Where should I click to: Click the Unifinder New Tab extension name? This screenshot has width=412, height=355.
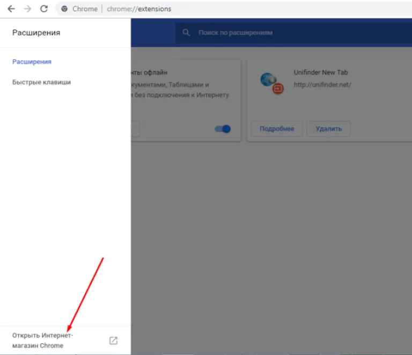coord(321,72)
